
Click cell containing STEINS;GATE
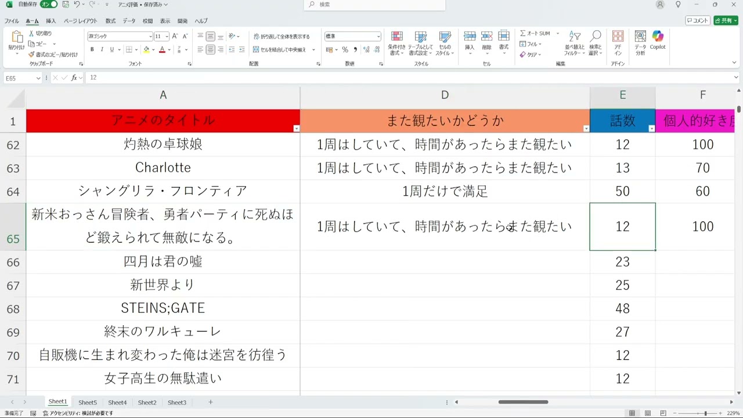(x=163, y=308)
